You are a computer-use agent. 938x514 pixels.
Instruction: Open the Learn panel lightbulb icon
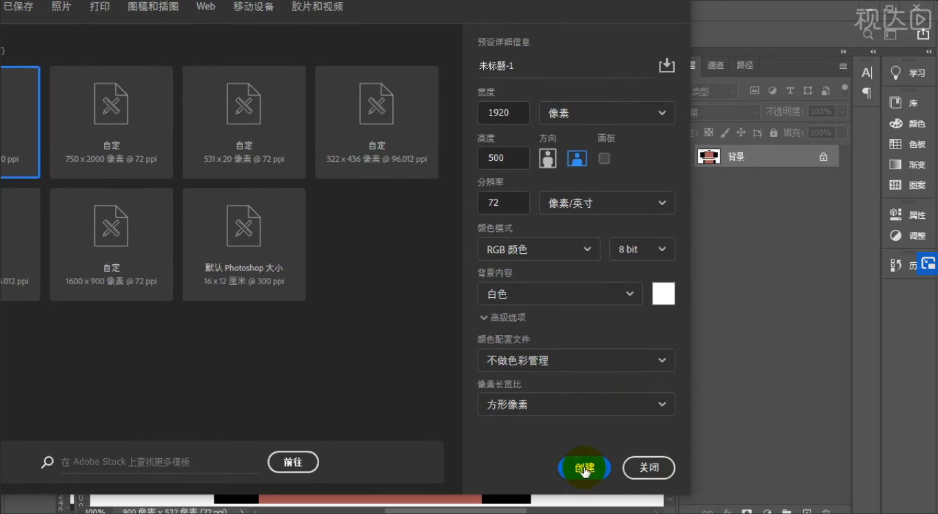point(895,72)
